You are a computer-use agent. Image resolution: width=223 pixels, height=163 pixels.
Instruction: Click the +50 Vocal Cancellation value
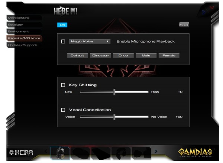(179, 117)
